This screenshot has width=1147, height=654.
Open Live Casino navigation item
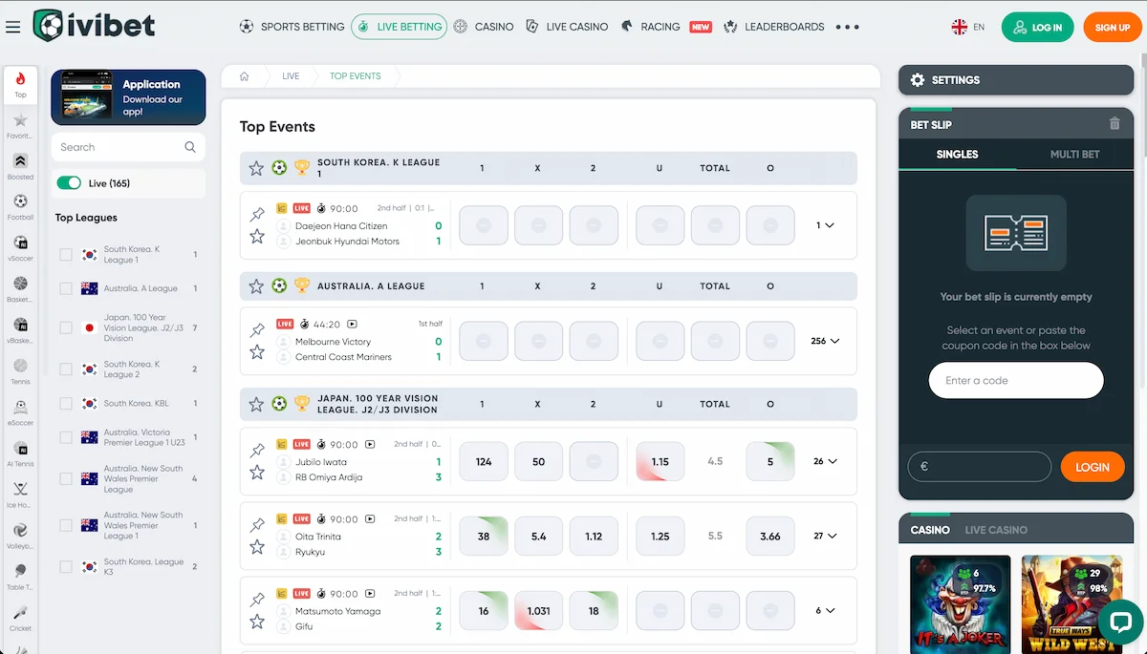567,27
